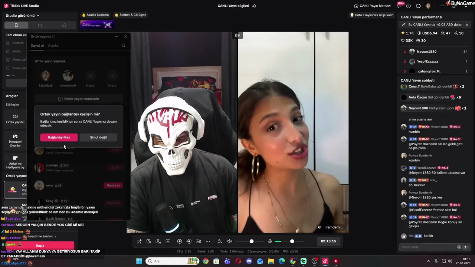Click Davet et button for mira
475x267 pixels.
(113, 185)
